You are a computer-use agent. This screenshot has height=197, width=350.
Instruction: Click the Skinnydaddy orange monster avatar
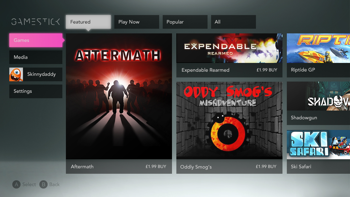(x=16, y=74)
